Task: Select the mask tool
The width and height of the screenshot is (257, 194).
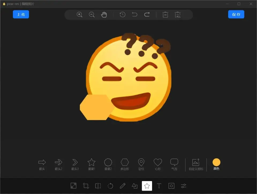Action: click(171, 186)
